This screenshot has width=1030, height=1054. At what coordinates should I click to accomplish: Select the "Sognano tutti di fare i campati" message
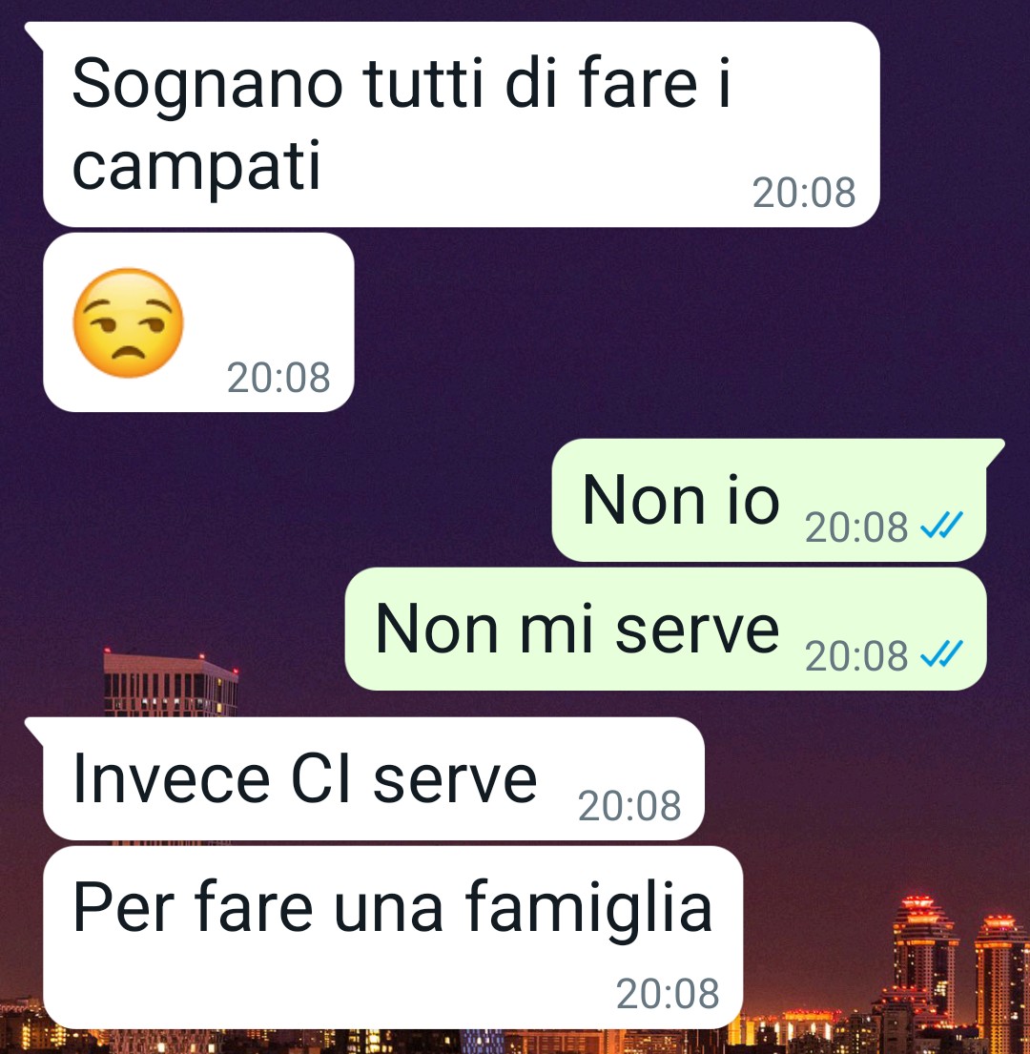point(461,124)
